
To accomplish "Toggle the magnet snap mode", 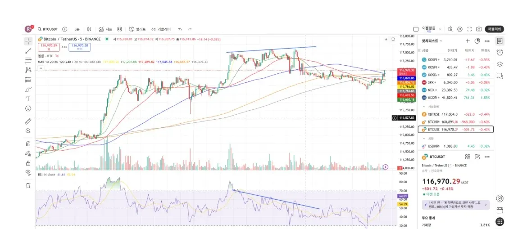I will (x=28, y=144).
